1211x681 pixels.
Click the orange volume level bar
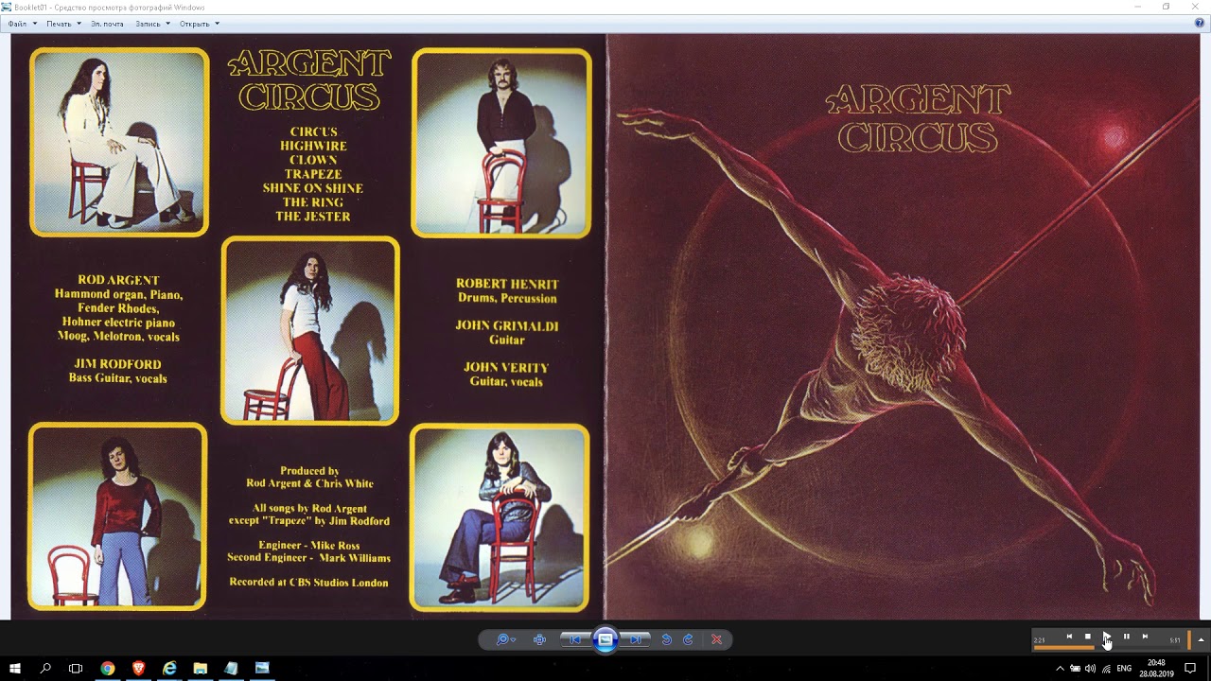point(1189,639)
